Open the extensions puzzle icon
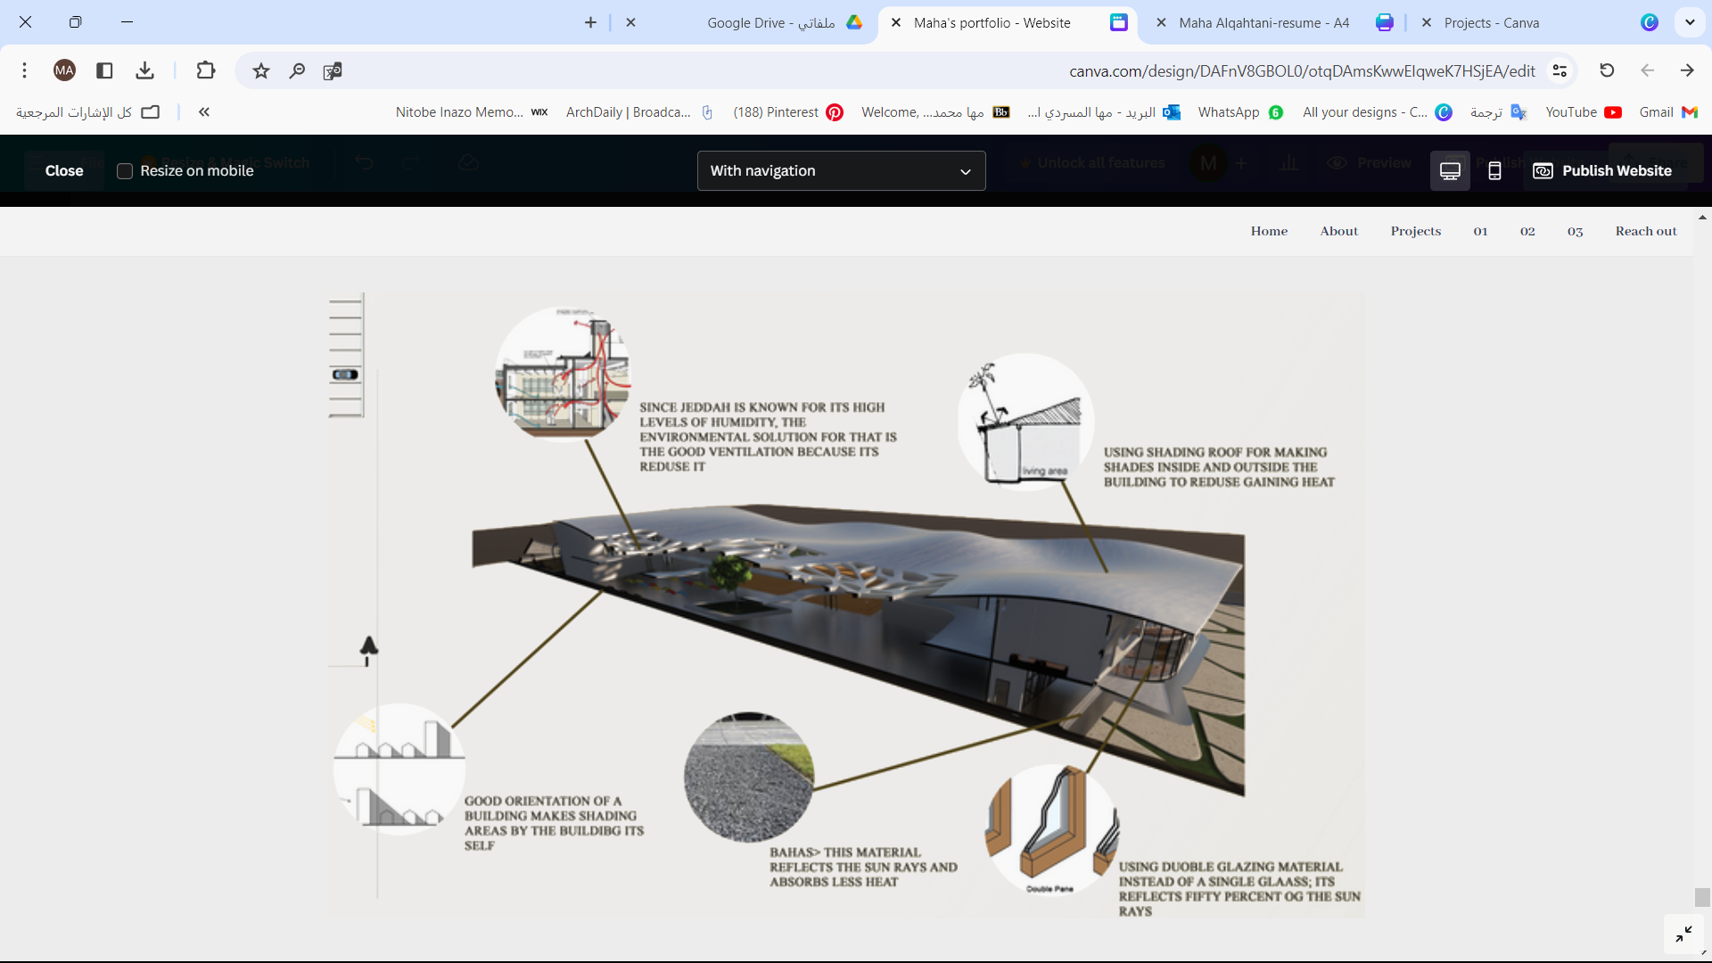The image size is (1712, 963). point(206,70)
